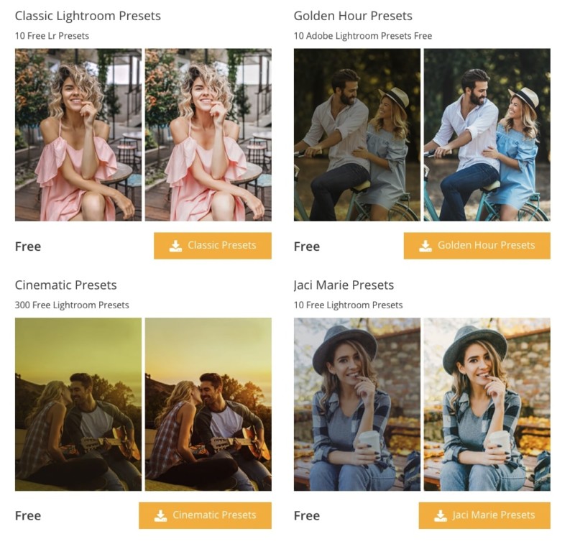Click the Free label under Jaci Marie Presets
This screenshot has width=575, height=544.
[307, 515]
